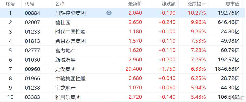
Task: Select the 新城发展 row
Action: (123, 60)
